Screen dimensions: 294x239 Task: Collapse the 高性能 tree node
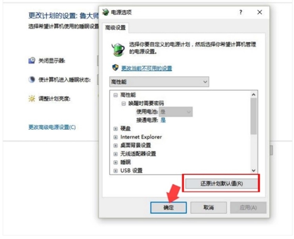116,95
